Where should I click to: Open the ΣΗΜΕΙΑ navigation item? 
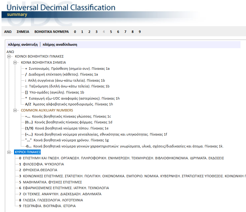23,32
